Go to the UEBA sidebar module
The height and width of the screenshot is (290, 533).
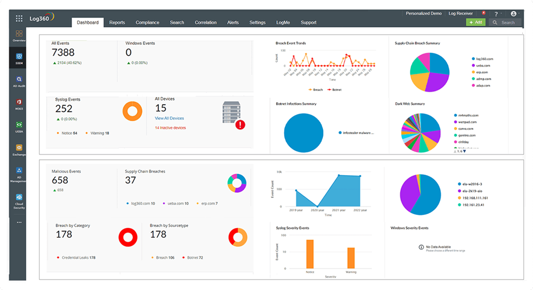(x=19, y=126)
